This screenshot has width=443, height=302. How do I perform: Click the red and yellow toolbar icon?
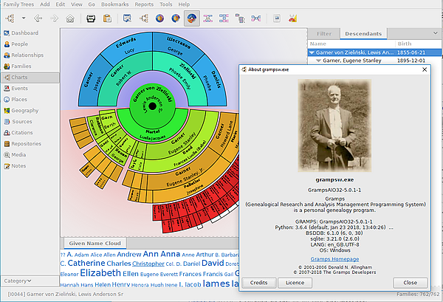pyautogui.click(x=292, y=18)
